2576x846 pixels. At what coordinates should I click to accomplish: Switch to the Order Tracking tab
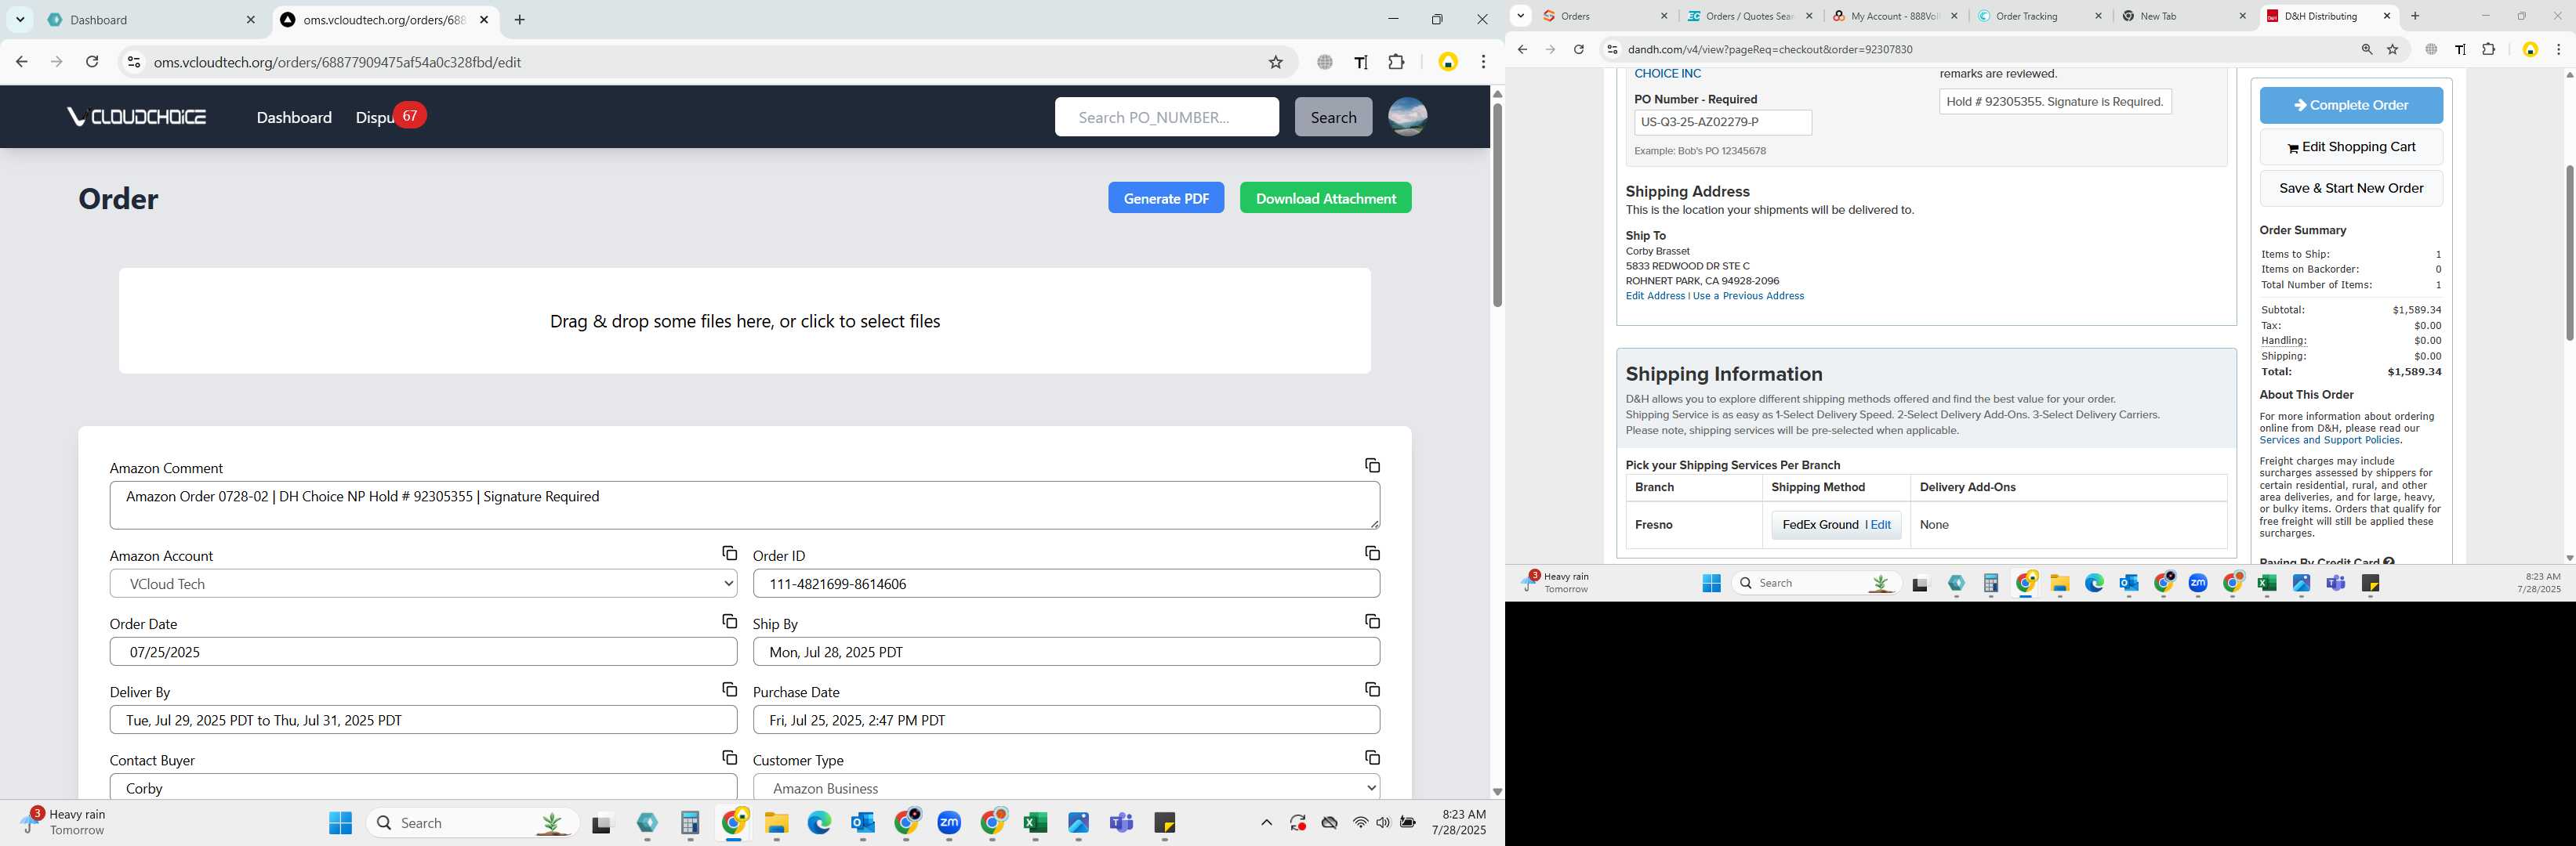point(2038,16)
